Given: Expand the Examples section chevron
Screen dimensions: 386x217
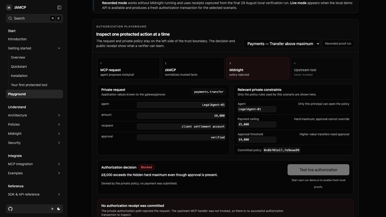Looking at the screenshot, I should [x=59, y=173].
